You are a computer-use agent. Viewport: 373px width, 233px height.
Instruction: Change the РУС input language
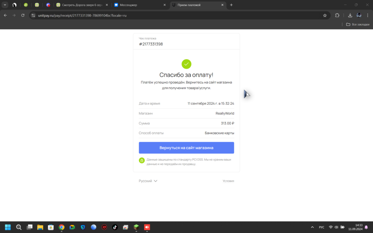pyautogui.click(x=322, y=227)
